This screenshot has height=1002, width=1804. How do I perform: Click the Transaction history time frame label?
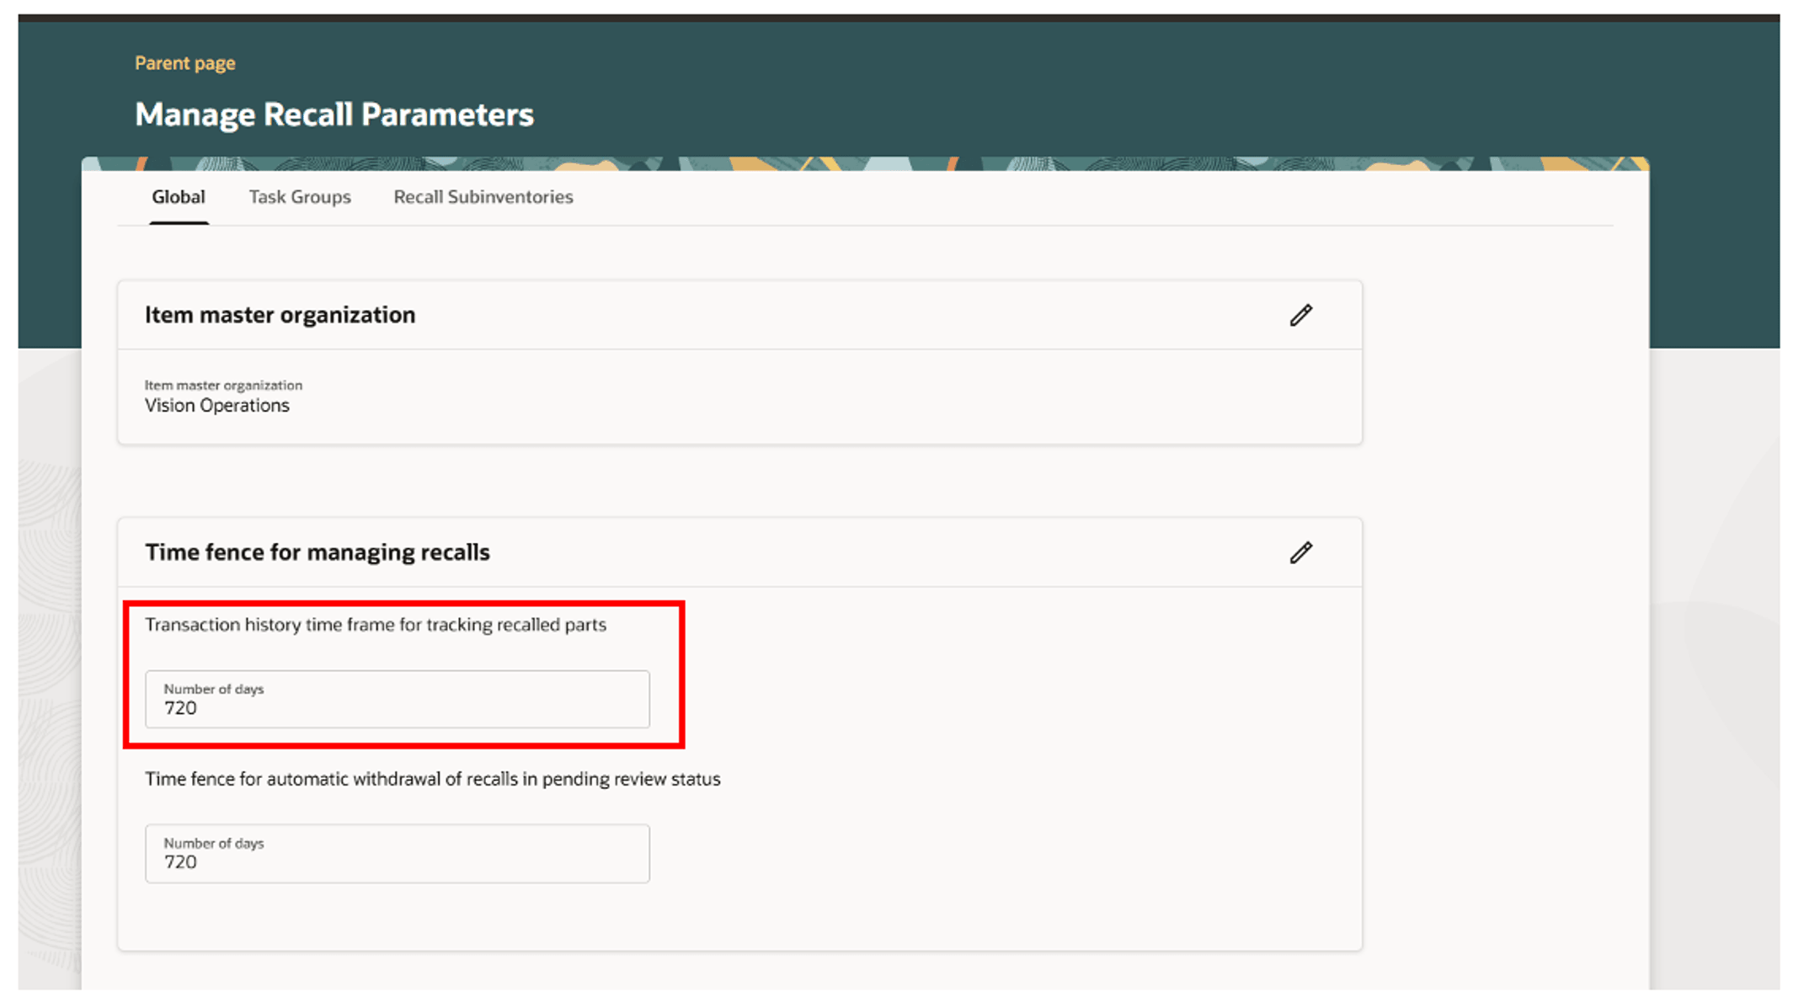(x=375, y=625)
